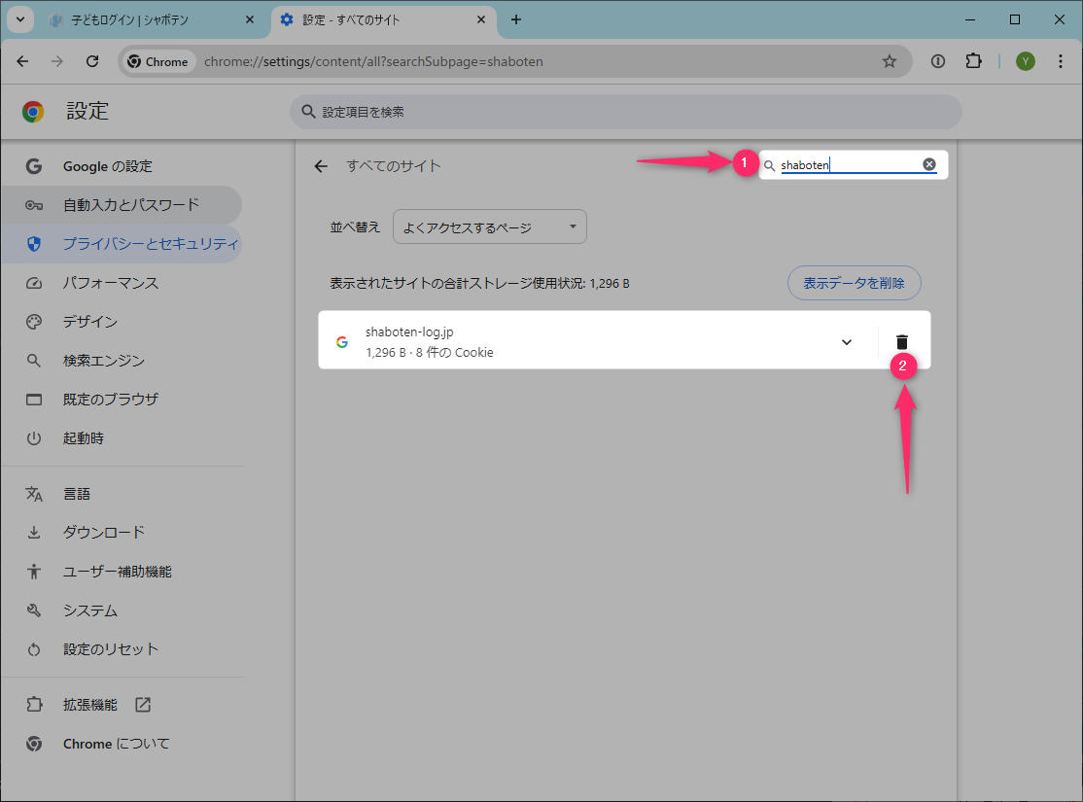The height and width of the screenshot is (802, 1083).
Task: Open パフォーマンス settings
Action: click(x=111, y=283)
